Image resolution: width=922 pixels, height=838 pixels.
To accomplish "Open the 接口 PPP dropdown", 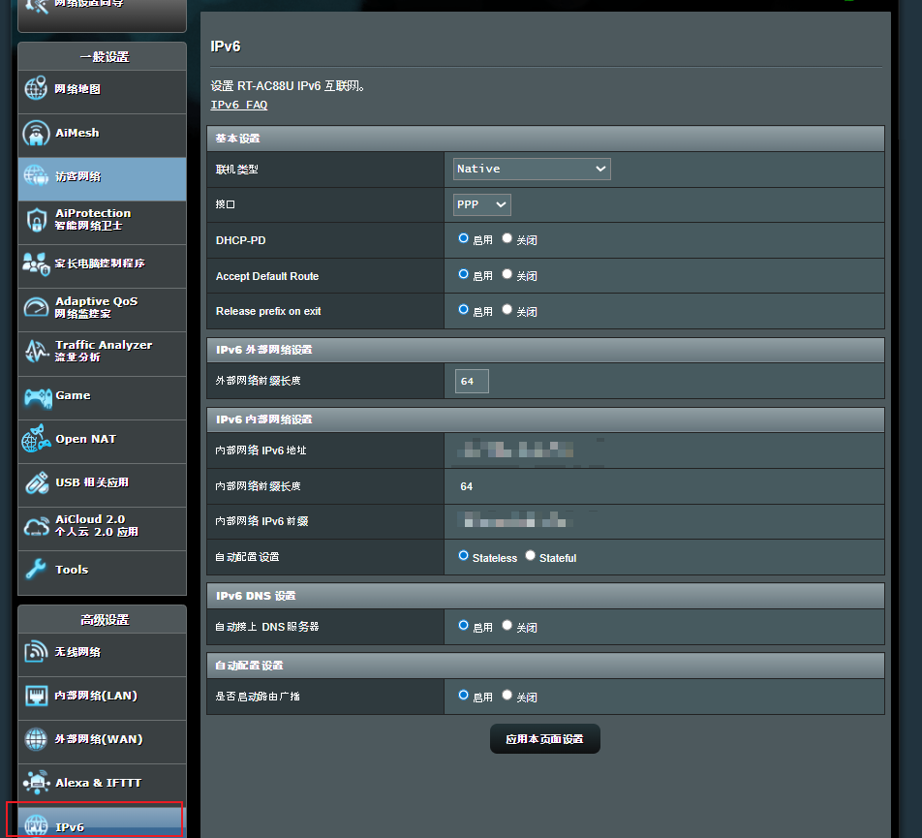I will 481,204.
